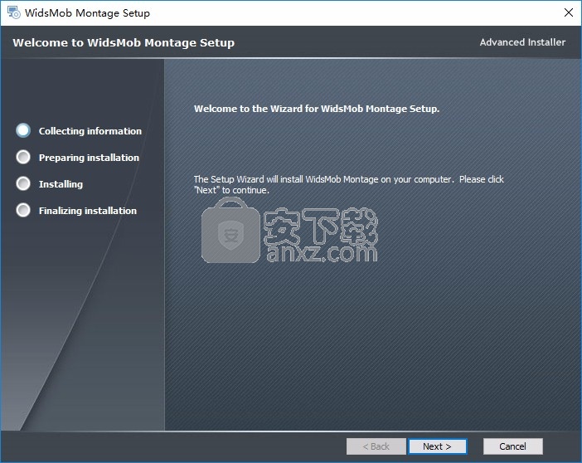The height and width of the screenshot is (463, 582).
Task: Click the Advanced Installer label
Action: (x=522, y=42)
